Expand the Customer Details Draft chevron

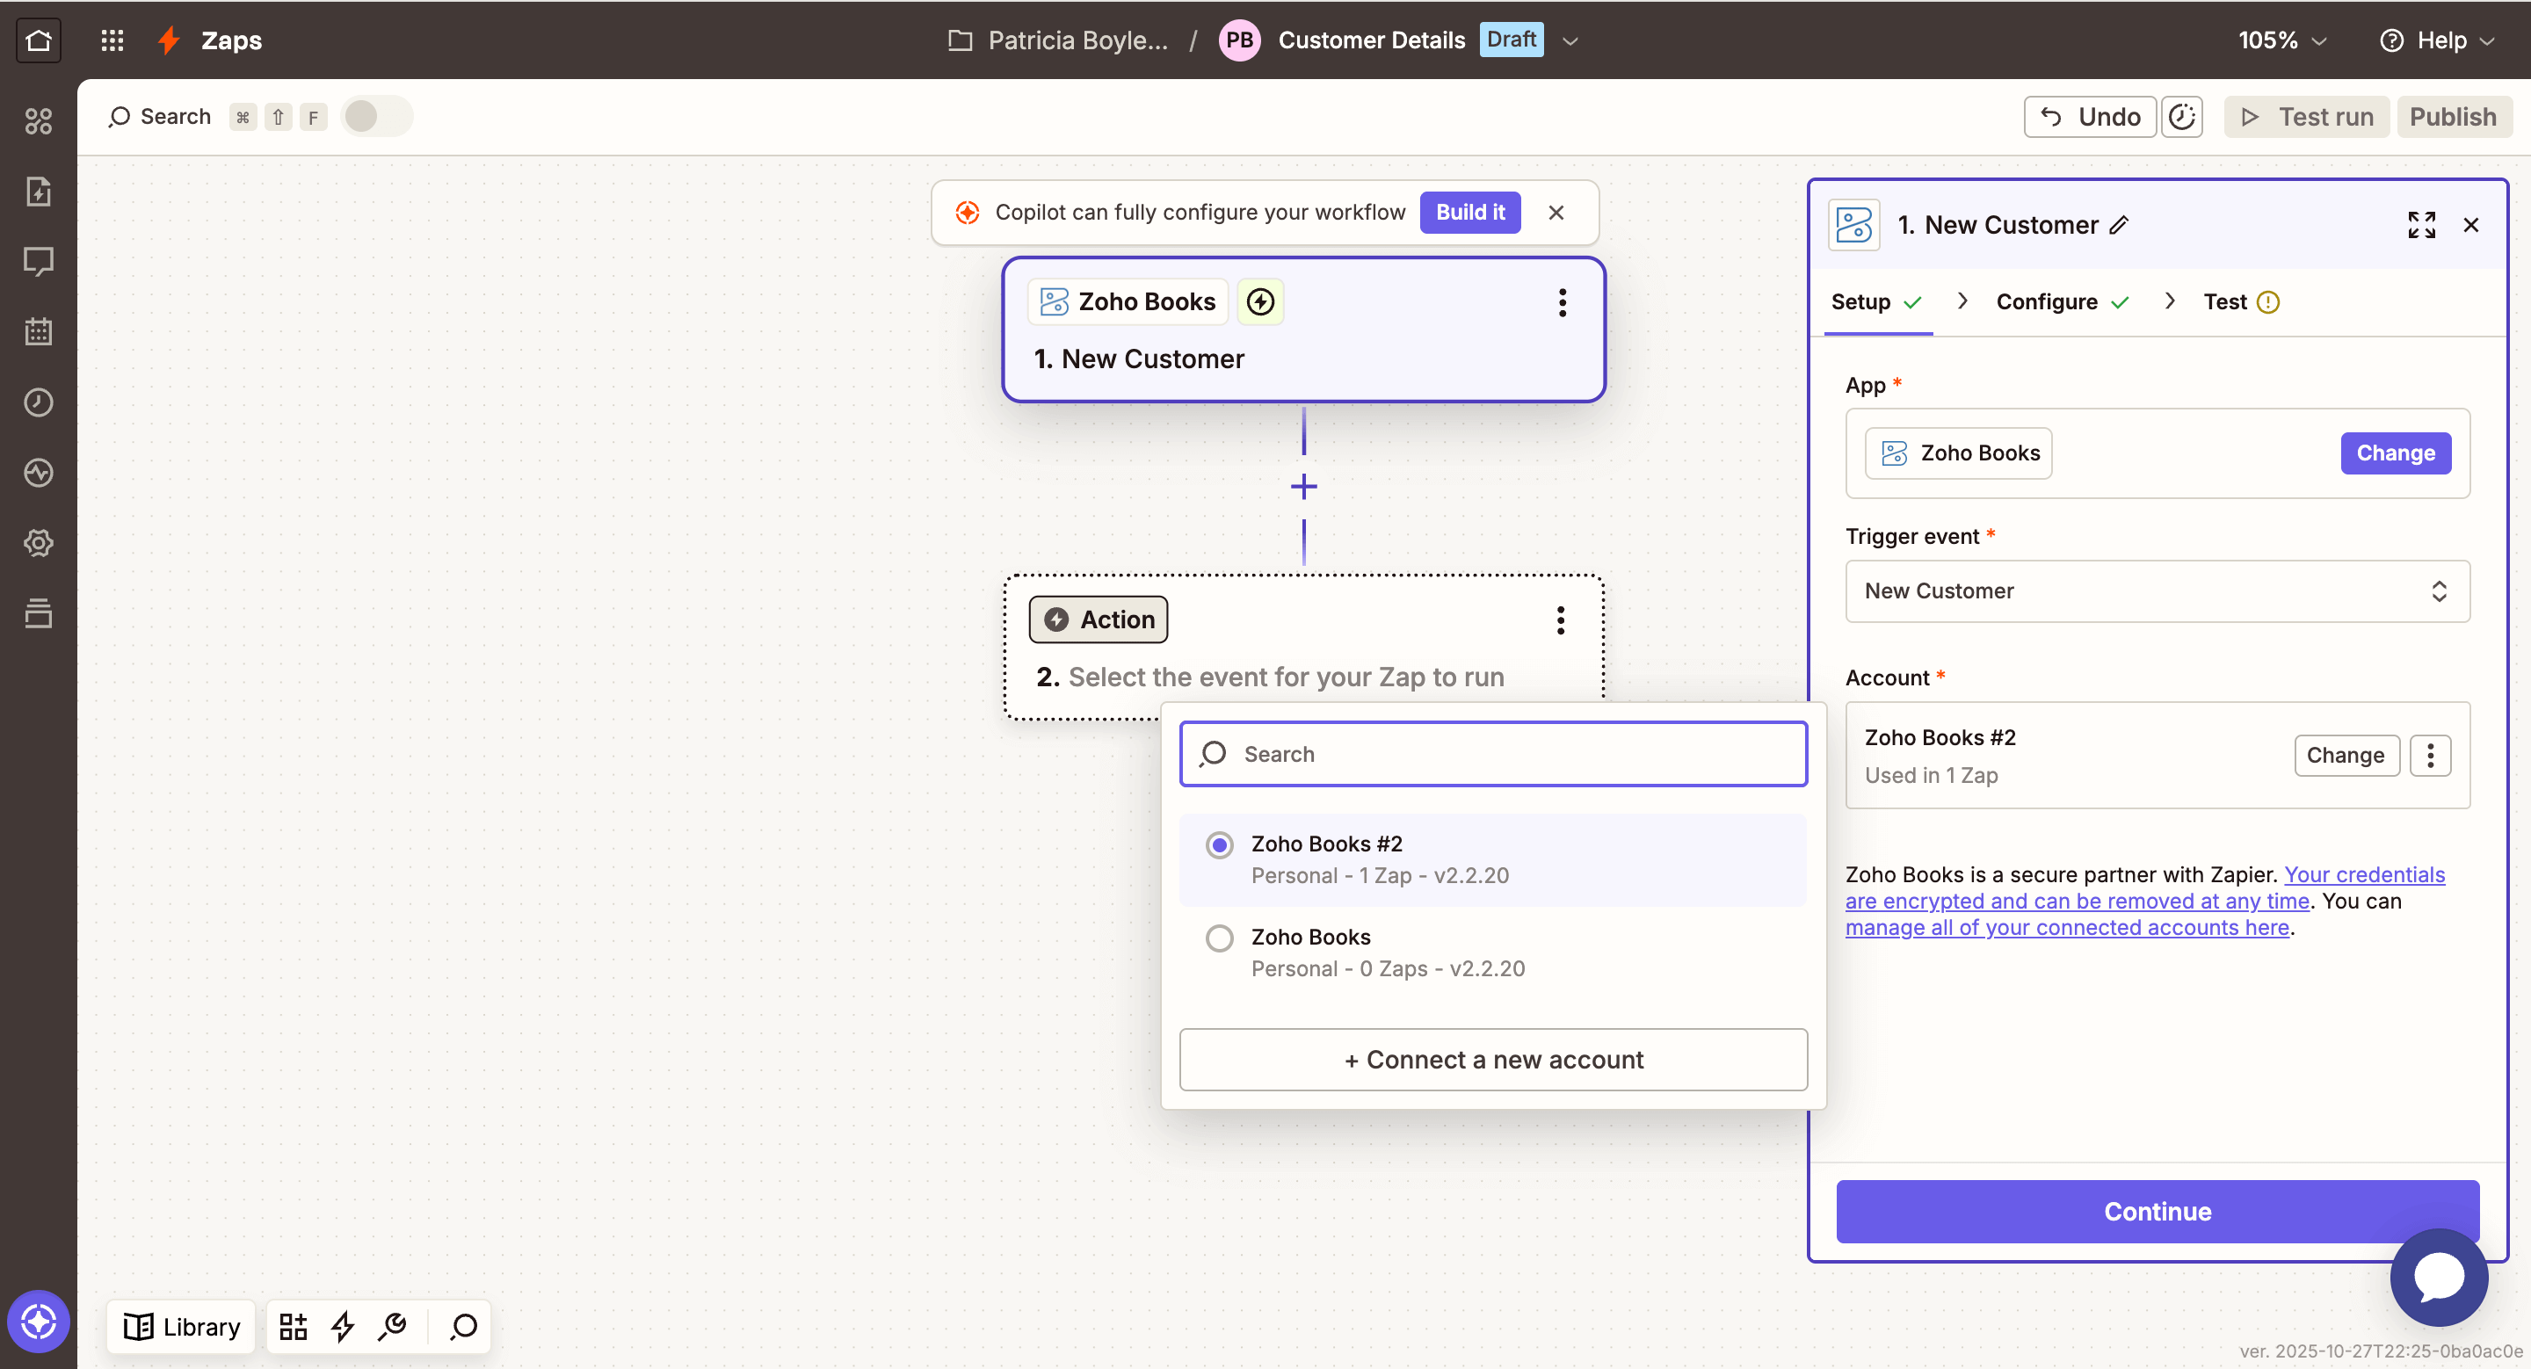click(x=1570, y=40)
